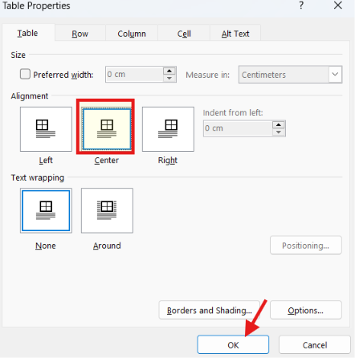The height and width of the screenshot is (358, 355).
Task: Choose None text wrapping icon
Action: (46, 210)
